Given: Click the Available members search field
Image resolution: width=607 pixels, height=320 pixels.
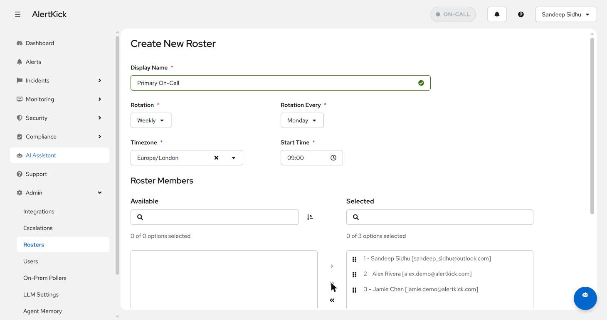Looking at the screenshot, I should click(x=215, y=217).
